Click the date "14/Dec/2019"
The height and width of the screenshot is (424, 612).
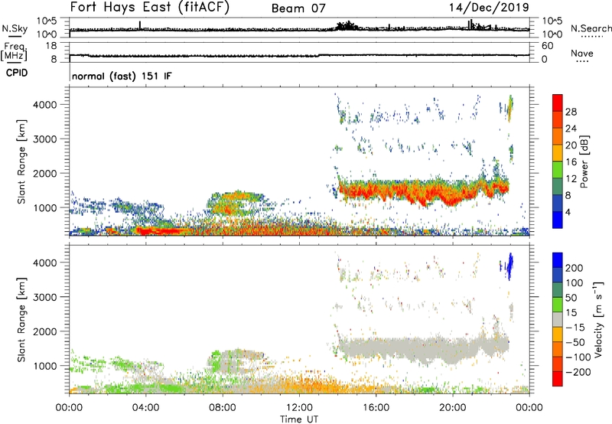tap(489, 8)
